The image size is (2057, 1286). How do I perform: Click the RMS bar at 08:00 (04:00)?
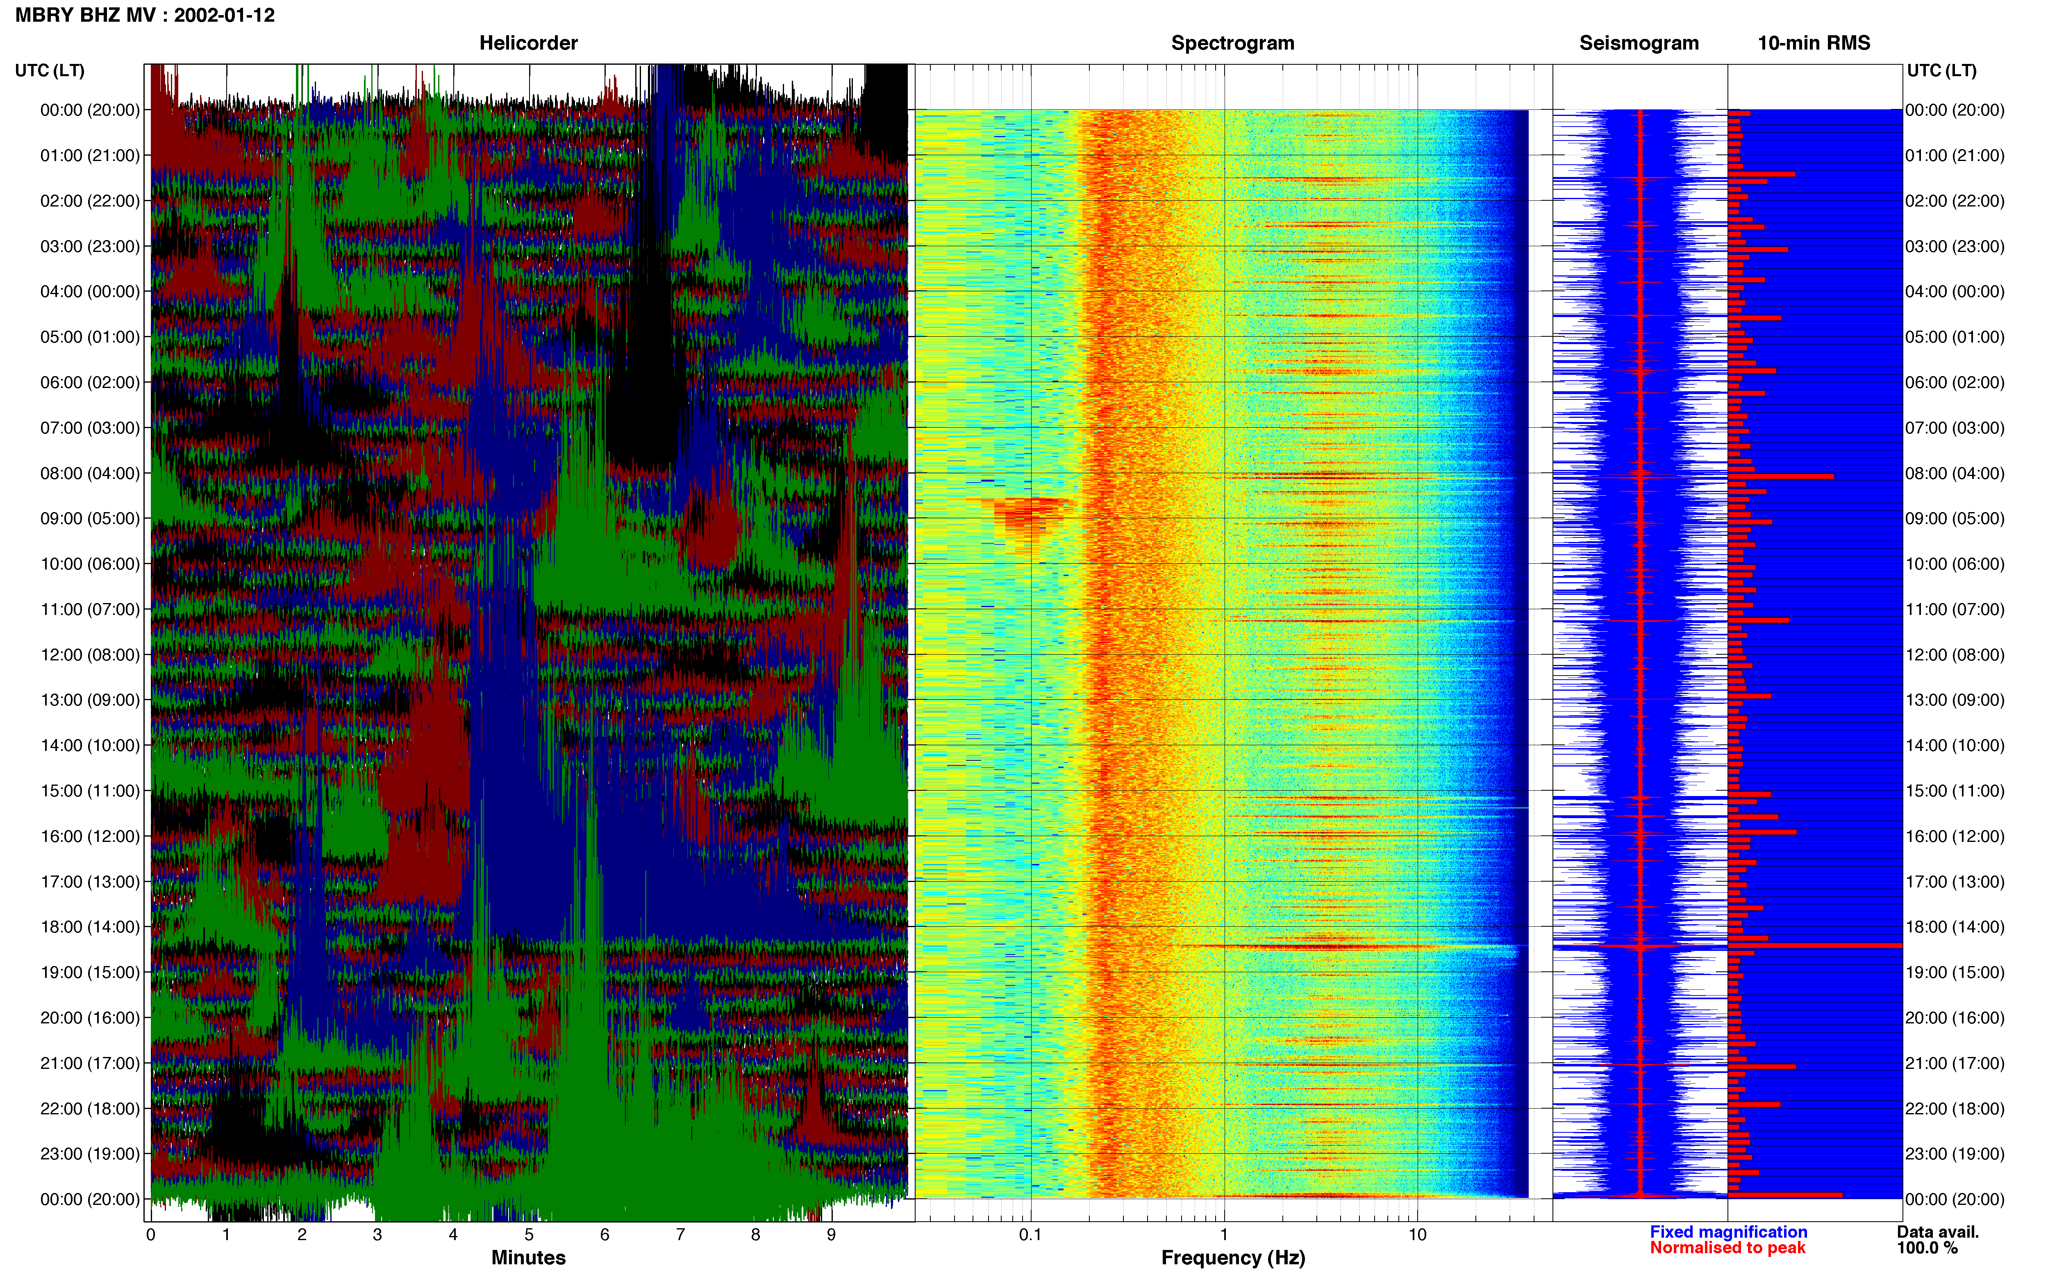(x=1780, y=476)
